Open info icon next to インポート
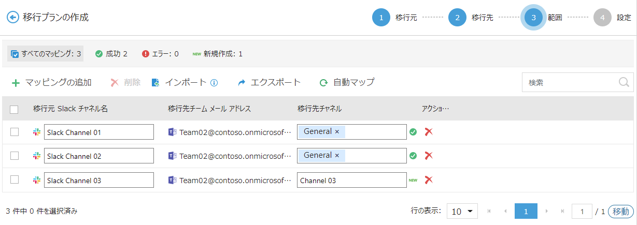 pos(214,83)
